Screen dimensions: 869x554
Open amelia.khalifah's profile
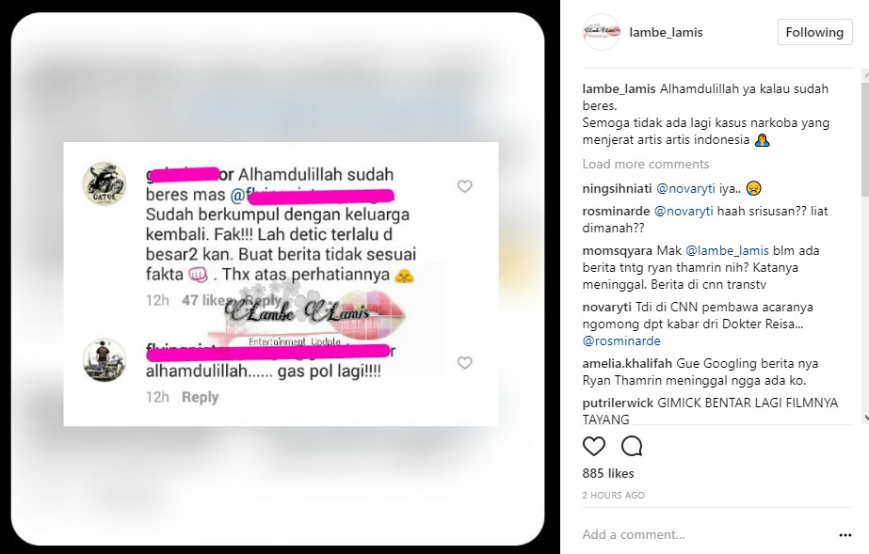tap(627, 364)
